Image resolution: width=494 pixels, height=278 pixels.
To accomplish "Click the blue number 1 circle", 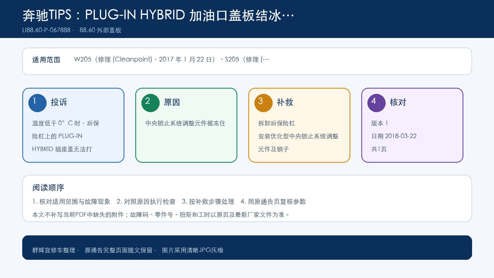I will tap(37, 103).
